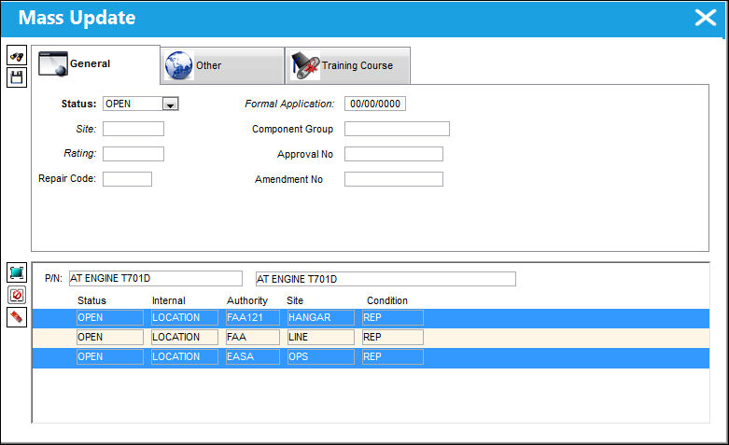Viewport: 729px width, 445px height.
Task: Click LOCATION cell in the LINE row
Action: click(x=185, y=337)
